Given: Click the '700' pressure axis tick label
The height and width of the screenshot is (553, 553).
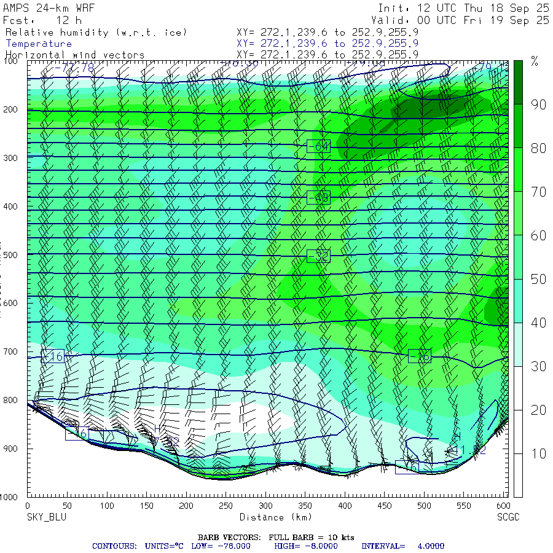Looking at the screenshot, I should [x=10, y=351].
